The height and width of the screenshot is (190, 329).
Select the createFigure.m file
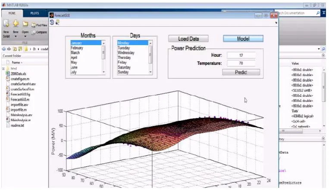point(20,79)
